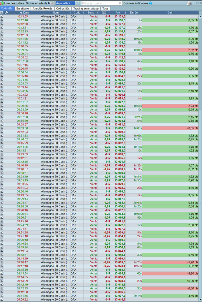Switch to the En attente tab
The height and width of the screenshot is (302, 202).
coord(23,8)
